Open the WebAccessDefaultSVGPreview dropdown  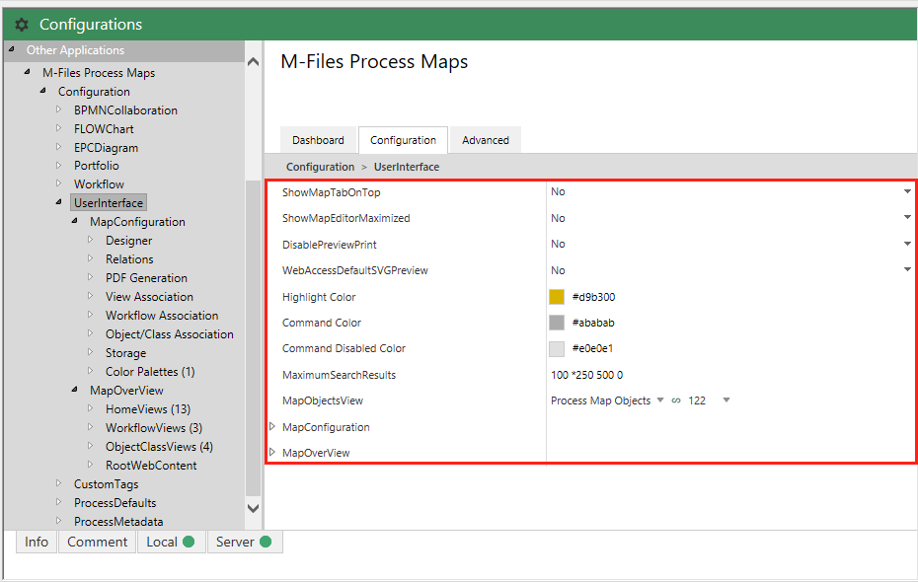click(x=907, y=269)
